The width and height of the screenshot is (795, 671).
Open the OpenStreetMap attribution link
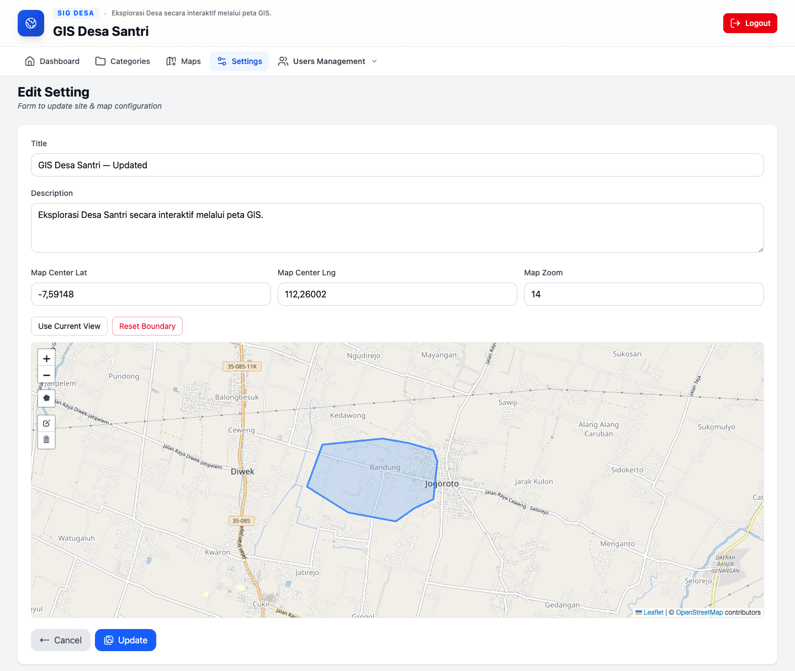[699, 613]
